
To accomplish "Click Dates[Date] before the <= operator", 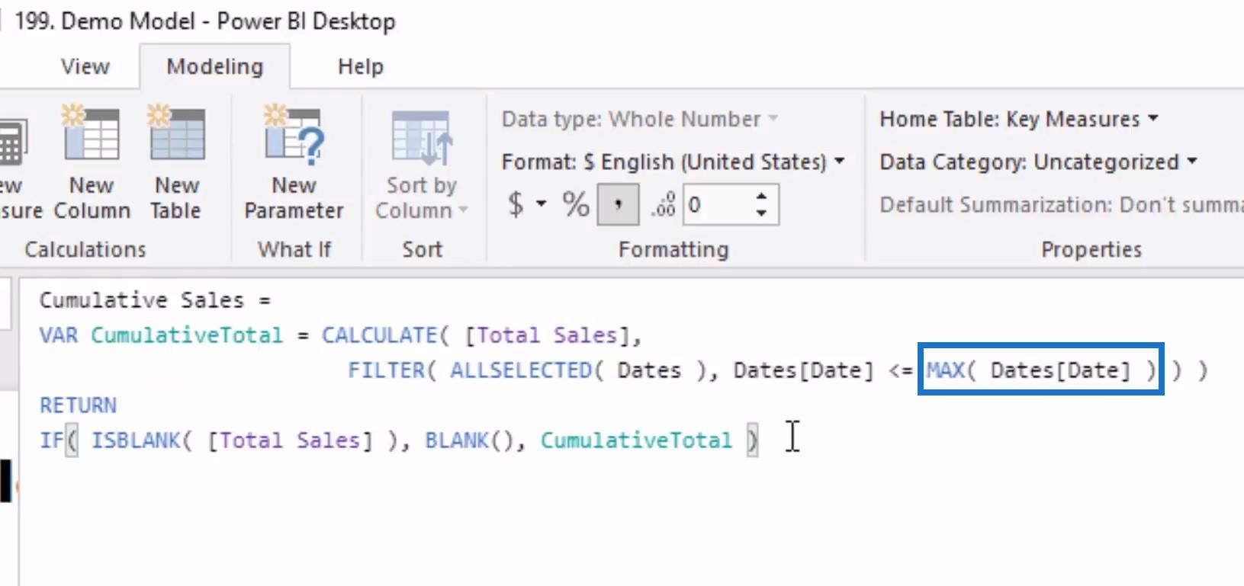I will tap(803, 370).
